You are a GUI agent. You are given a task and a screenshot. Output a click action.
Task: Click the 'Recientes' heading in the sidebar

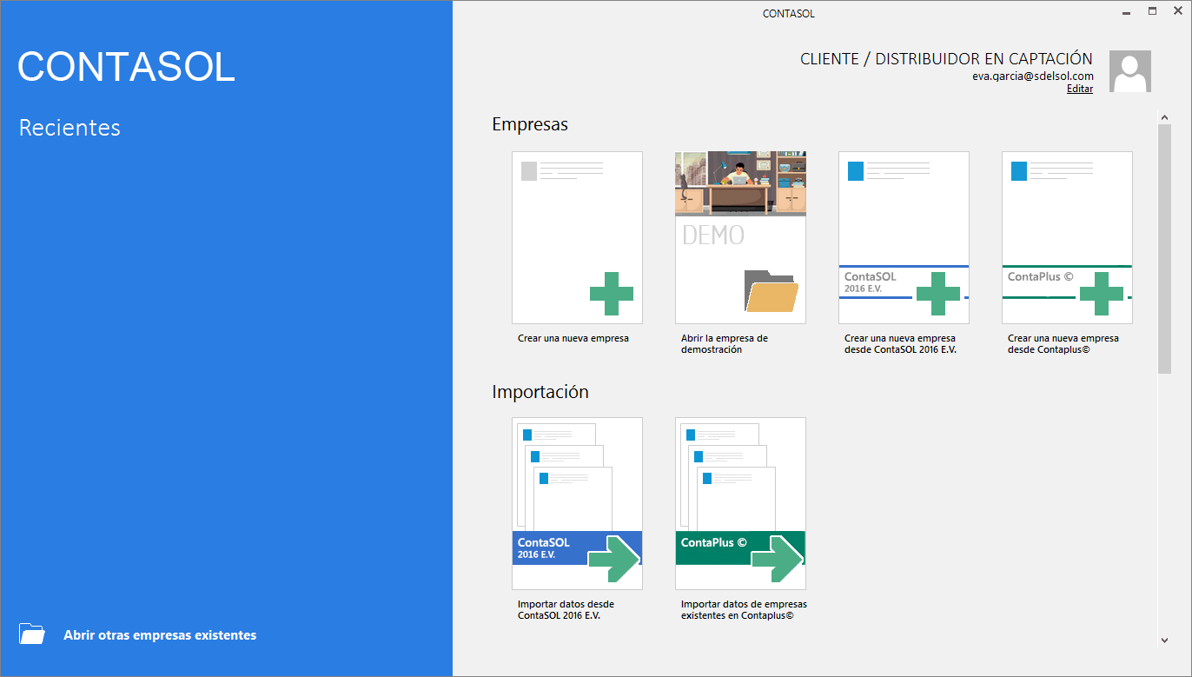70,128
